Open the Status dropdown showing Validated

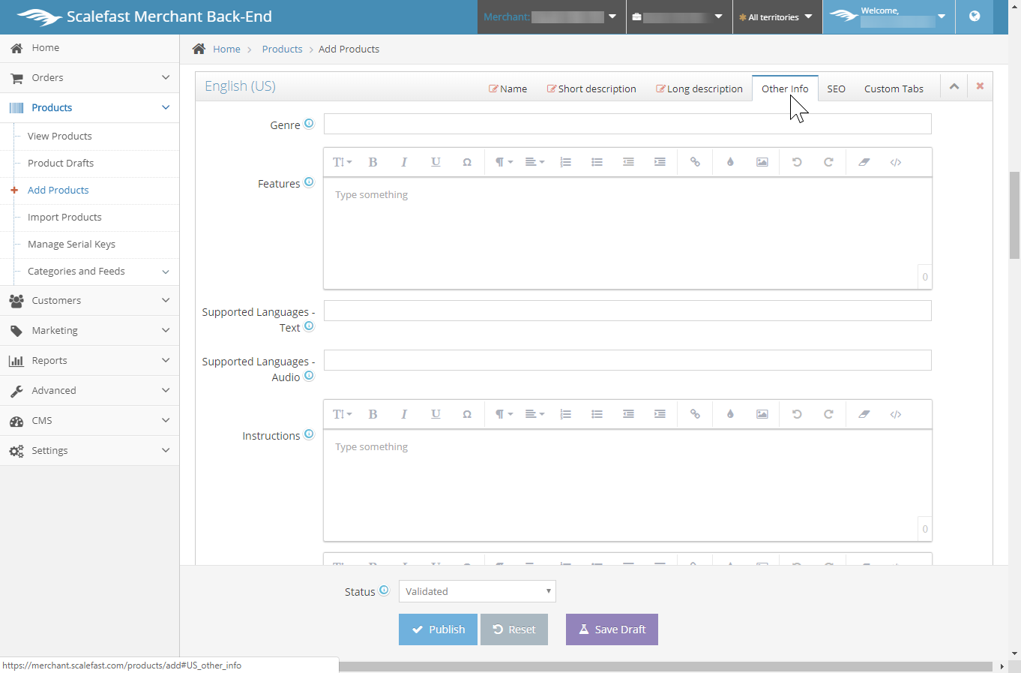[x=477, y=591]
